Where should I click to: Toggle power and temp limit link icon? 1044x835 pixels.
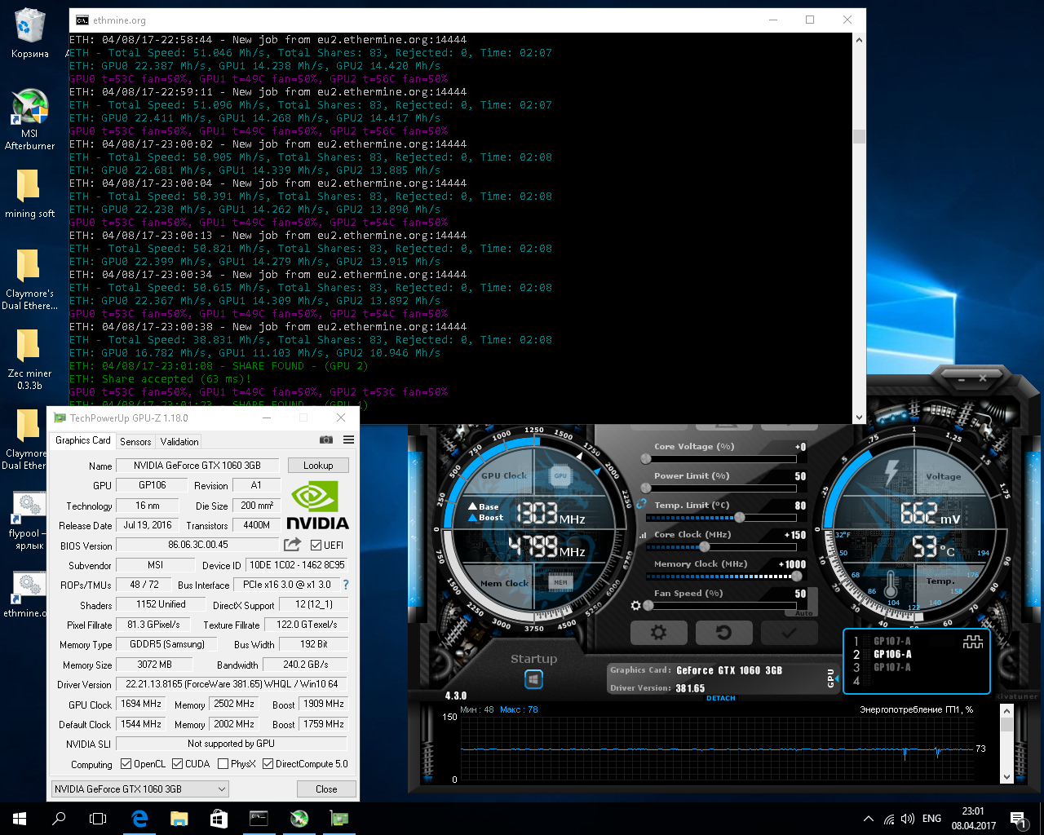642,504
